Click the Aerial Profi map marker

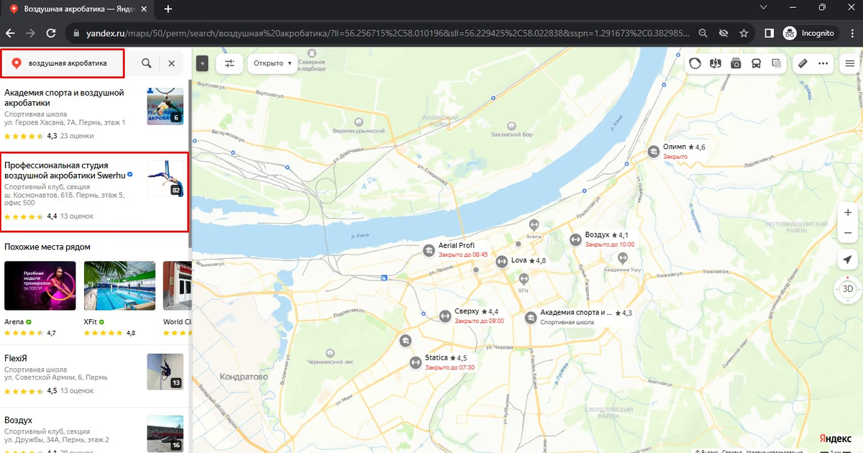click(429, 250)
